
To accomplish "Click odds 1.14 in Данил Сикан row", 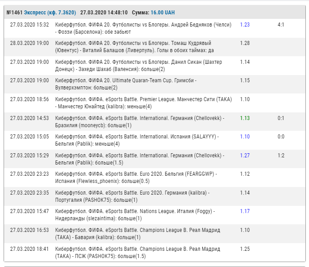I will [245, 62].
